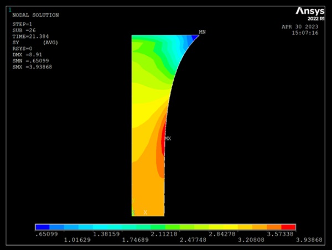Click the '2022 R1' version text

pos(316,19)
